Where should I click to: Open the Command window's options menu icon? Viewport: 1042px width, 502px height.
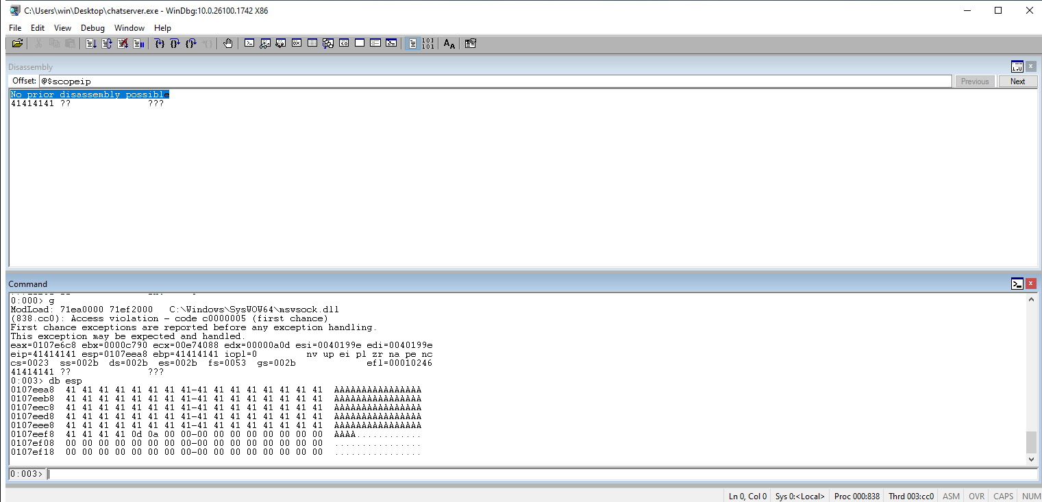click(x=1017, y=284)
